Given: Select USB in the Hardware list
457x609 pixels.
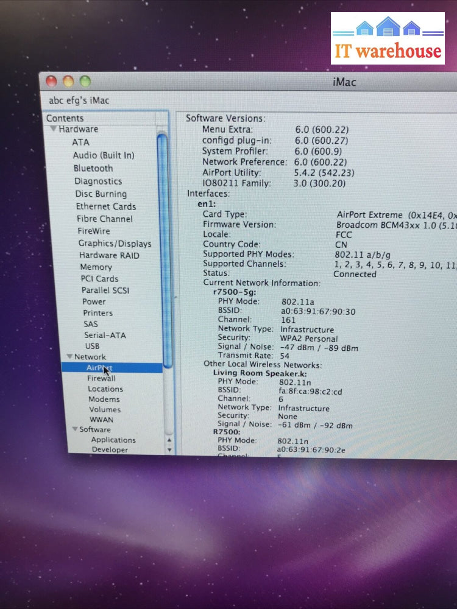Looking at the screenshot, I should [x=92, y=346].
